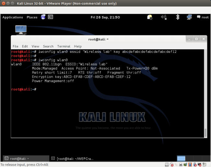Open terminal launcher icon in top panel

point(50,17)
